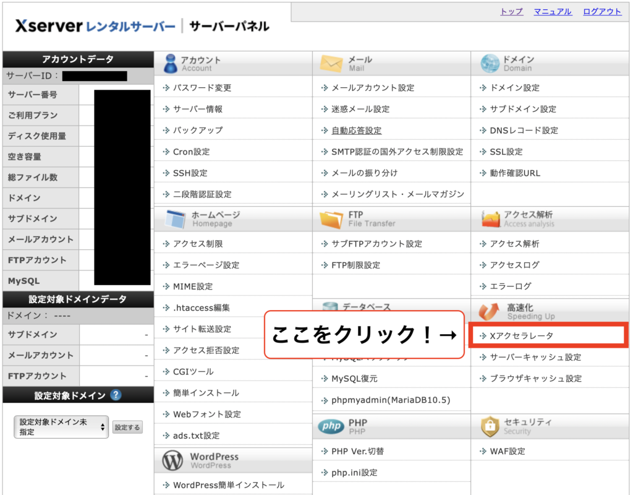This screenshot has height=495, width=633.
Task: Open アクセスログ
Action: tap(515, 265)
